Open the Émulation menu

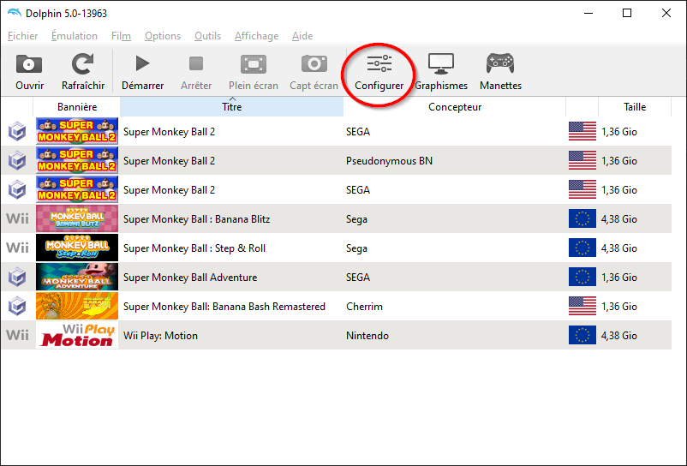click(74, 36)
